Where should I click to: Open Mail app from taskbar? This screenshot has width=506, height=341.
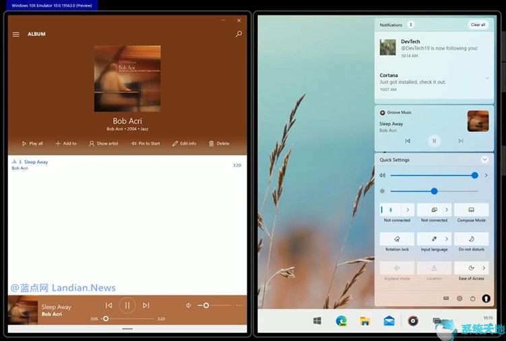point(389,321)
